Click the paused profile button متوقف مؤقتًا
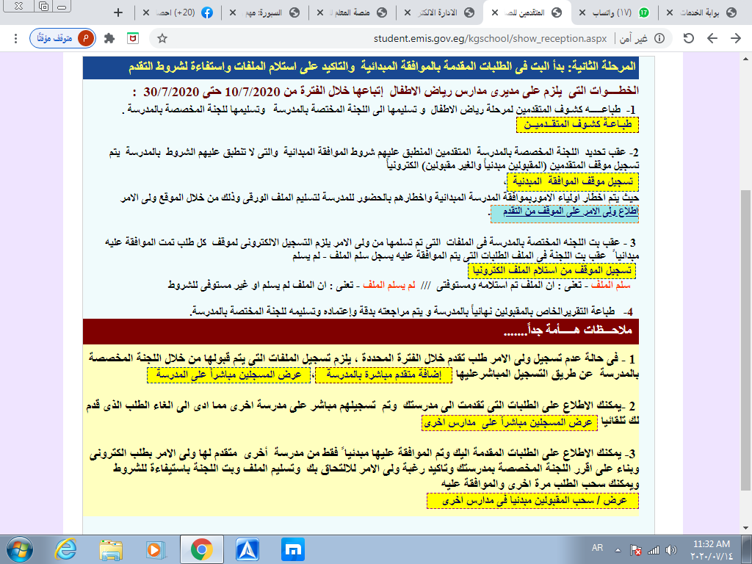Screen dimensions: 752x564 pos(62,38)
